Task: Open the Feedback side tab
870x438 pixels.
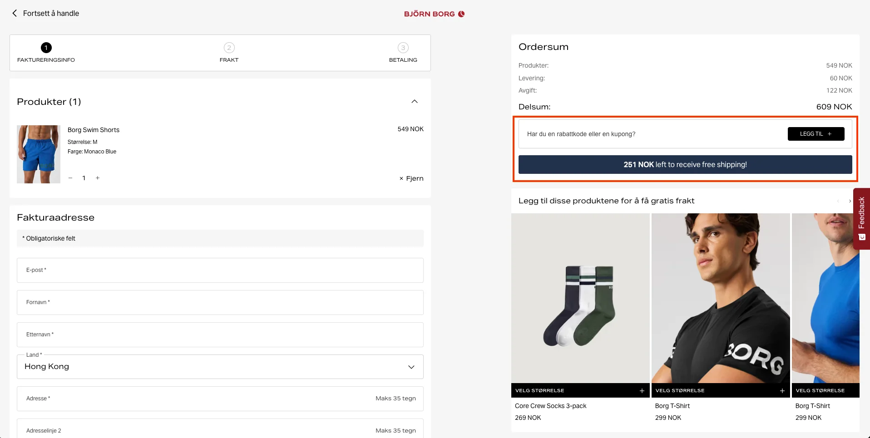Action: click(861, 219)
